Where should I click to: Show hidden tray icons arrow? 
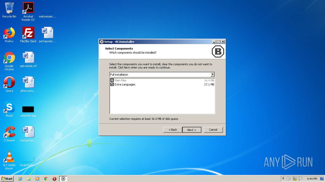(283, 179)
